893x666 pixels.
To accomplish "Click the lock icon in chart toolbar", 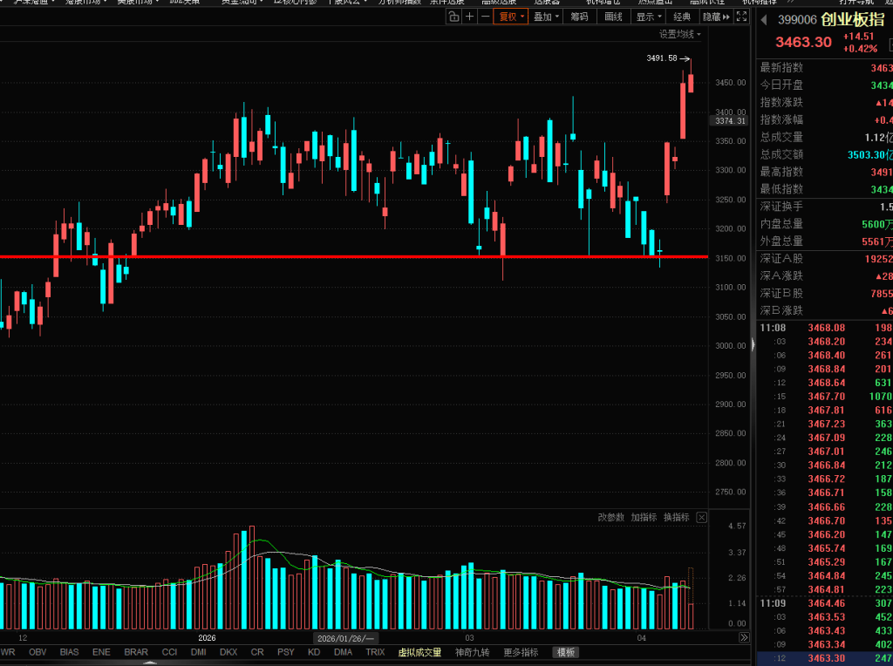I will [x=453, y=17].
